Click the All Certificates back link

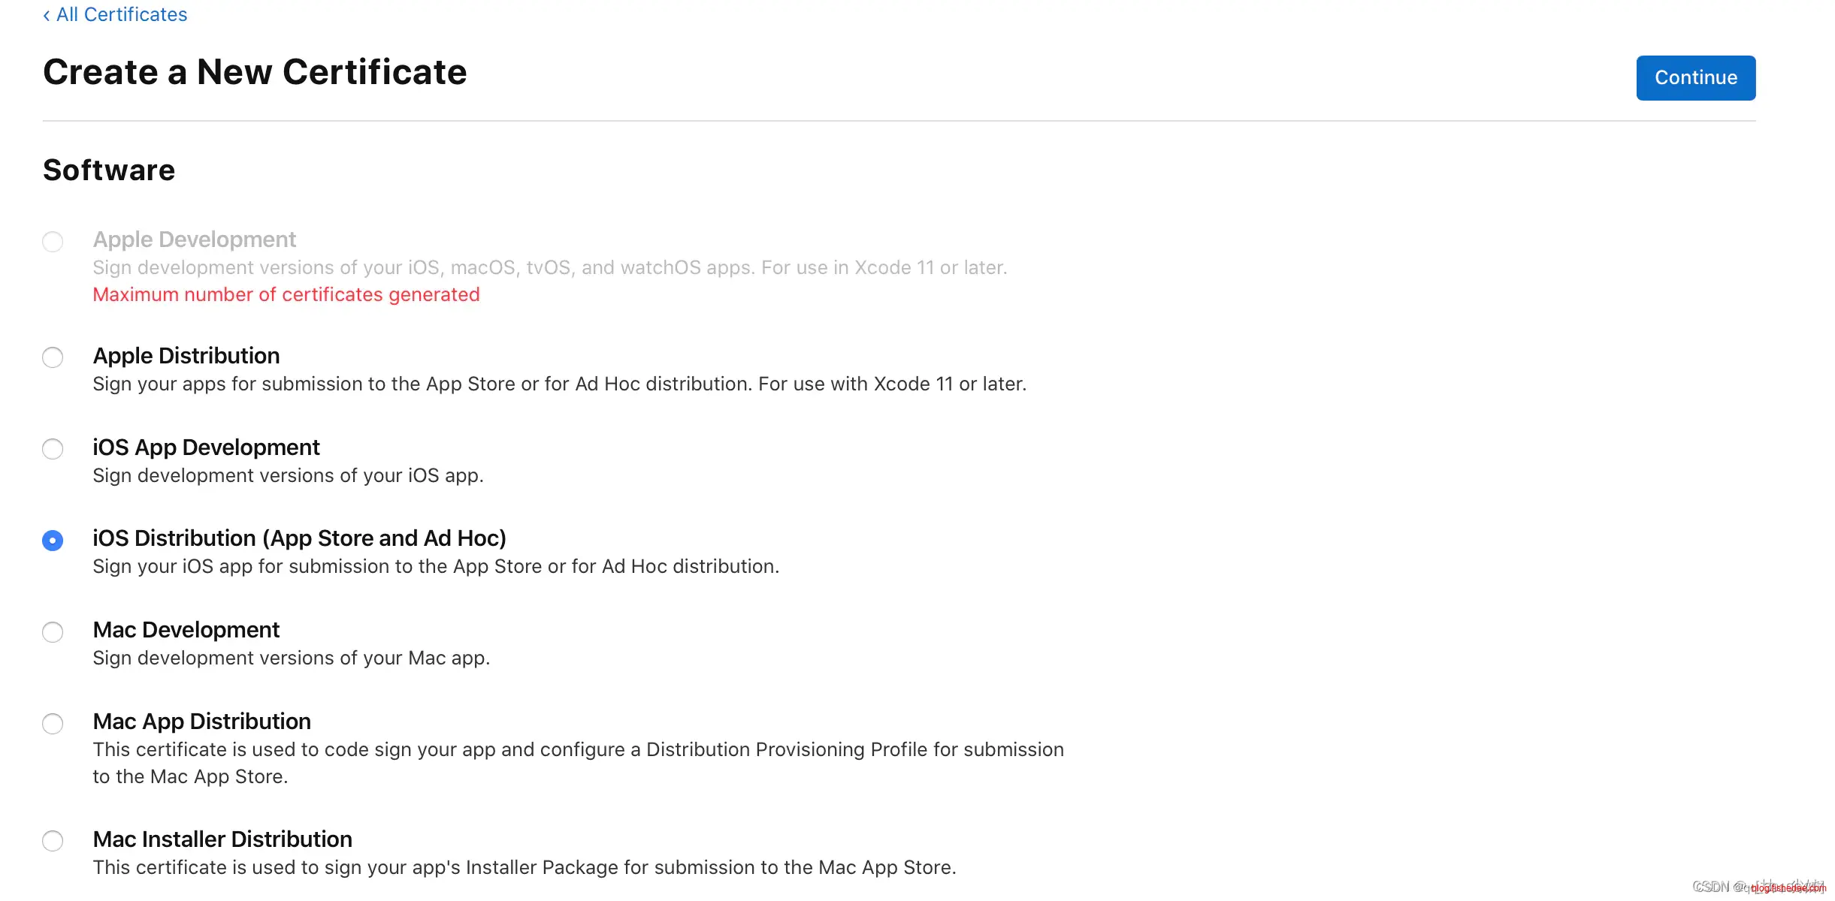coord(121,14)
